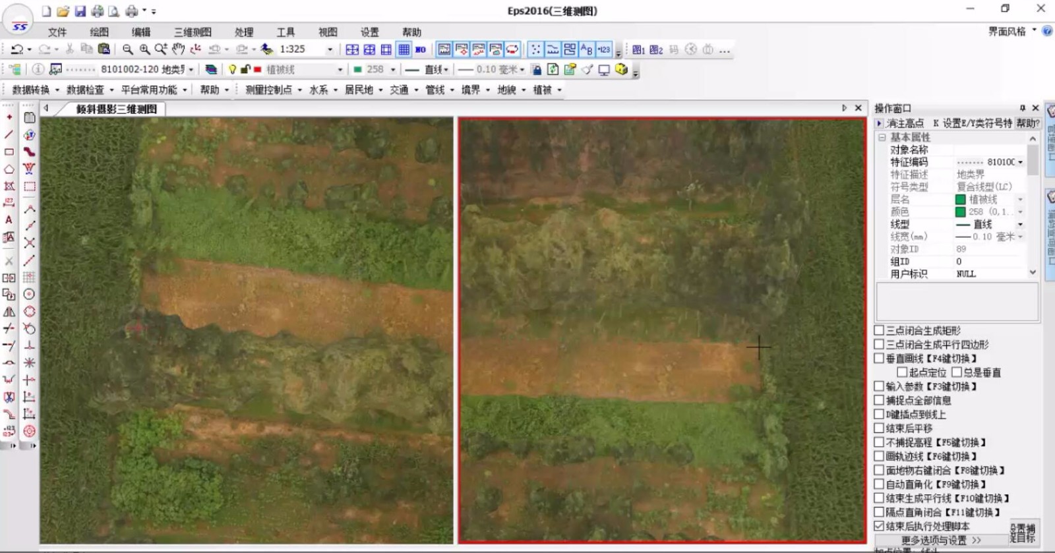Screen dimensions: 1055x553
Task: Uncheck 结束后执行处理脚本 checkbox
Action: pyautogui.click(x=879, y=526)
